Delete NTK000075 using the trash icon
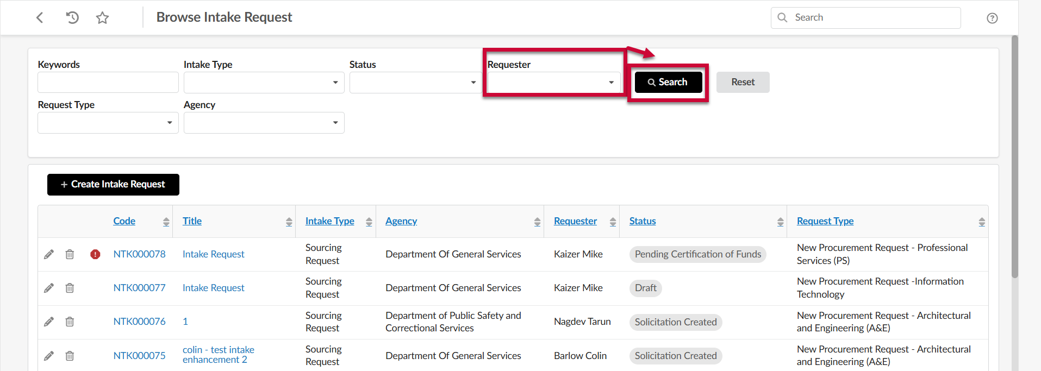Image resolution: width=1041 pixels, height=371 pixels. pos(70,356)
